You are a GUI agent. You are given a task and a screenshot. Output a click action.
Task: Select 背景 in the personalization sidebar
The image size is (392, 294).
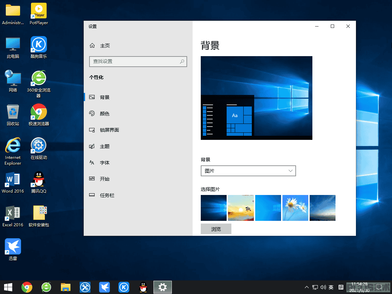click(138, 97)
